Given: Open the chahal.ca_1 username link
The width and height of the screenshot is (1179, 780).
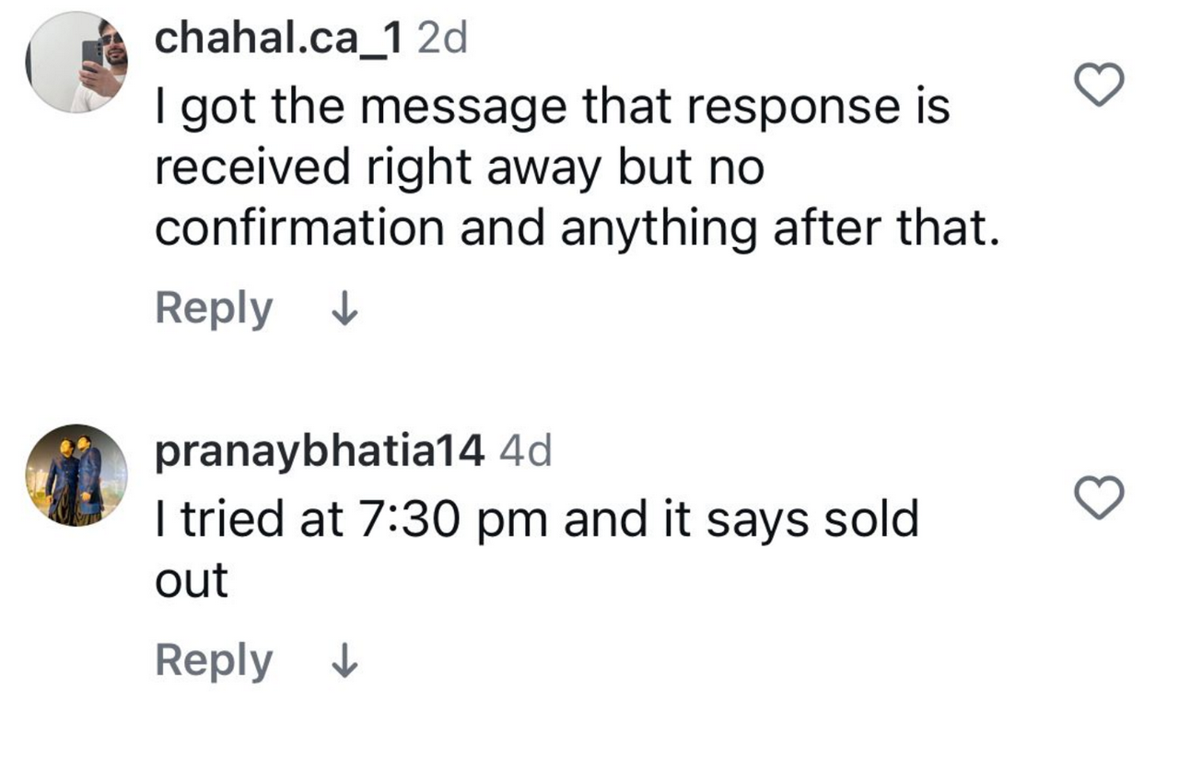Looking at the screenshot, I should pyautogui.click(x=278, y=39).
